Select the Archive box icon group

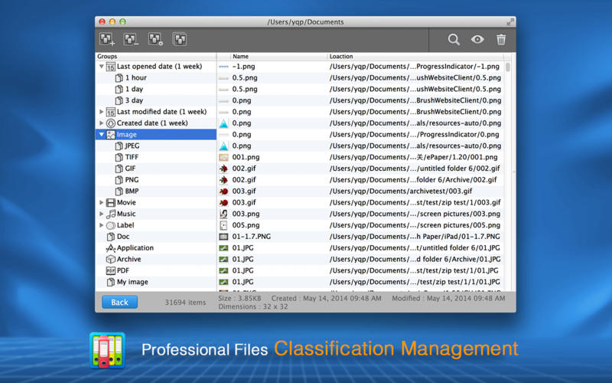(111, 259)
